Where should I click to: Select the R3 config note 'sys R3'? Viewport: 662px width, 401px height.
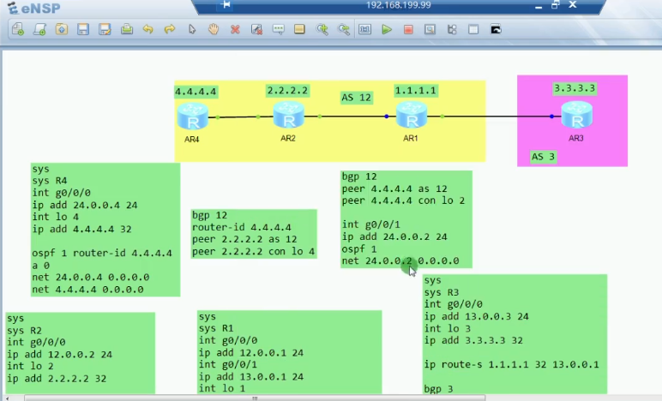pos(515,333)
